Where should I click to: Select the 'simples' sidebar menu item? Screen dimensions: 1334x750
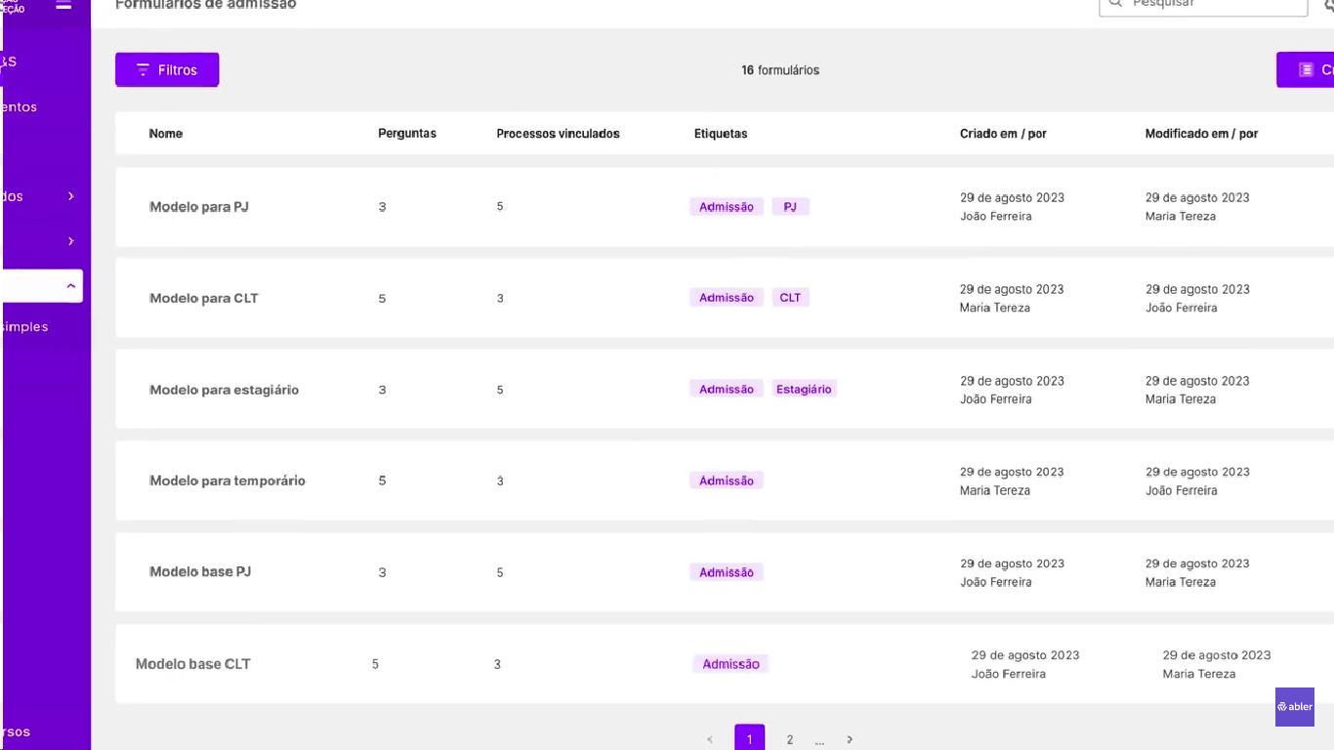(x=24, y=326)
